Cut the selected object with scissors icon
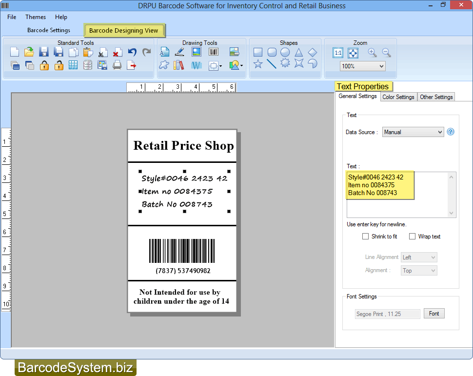This screenshot has height=376, width=473. [102, 53]
